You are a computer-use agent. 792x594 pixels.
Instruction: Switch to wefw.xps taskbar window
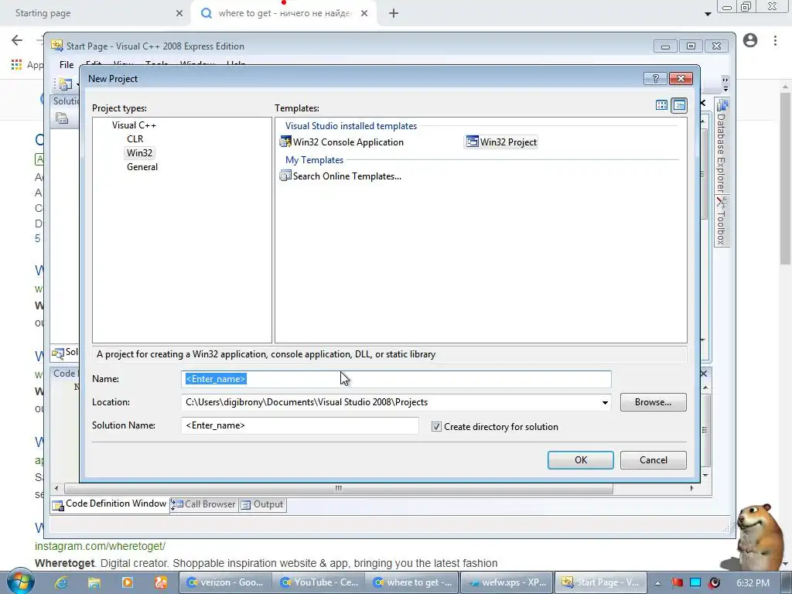click(507, 582)
